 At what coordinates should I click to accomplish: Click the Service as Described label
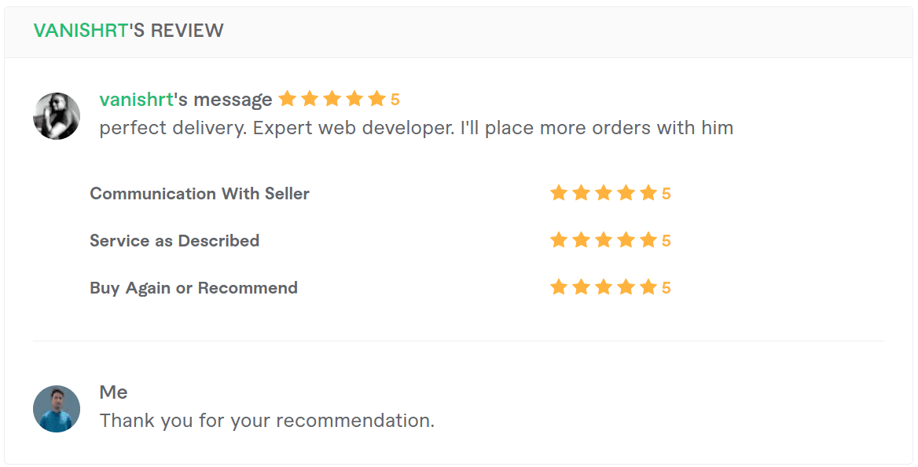pos(174,241)
